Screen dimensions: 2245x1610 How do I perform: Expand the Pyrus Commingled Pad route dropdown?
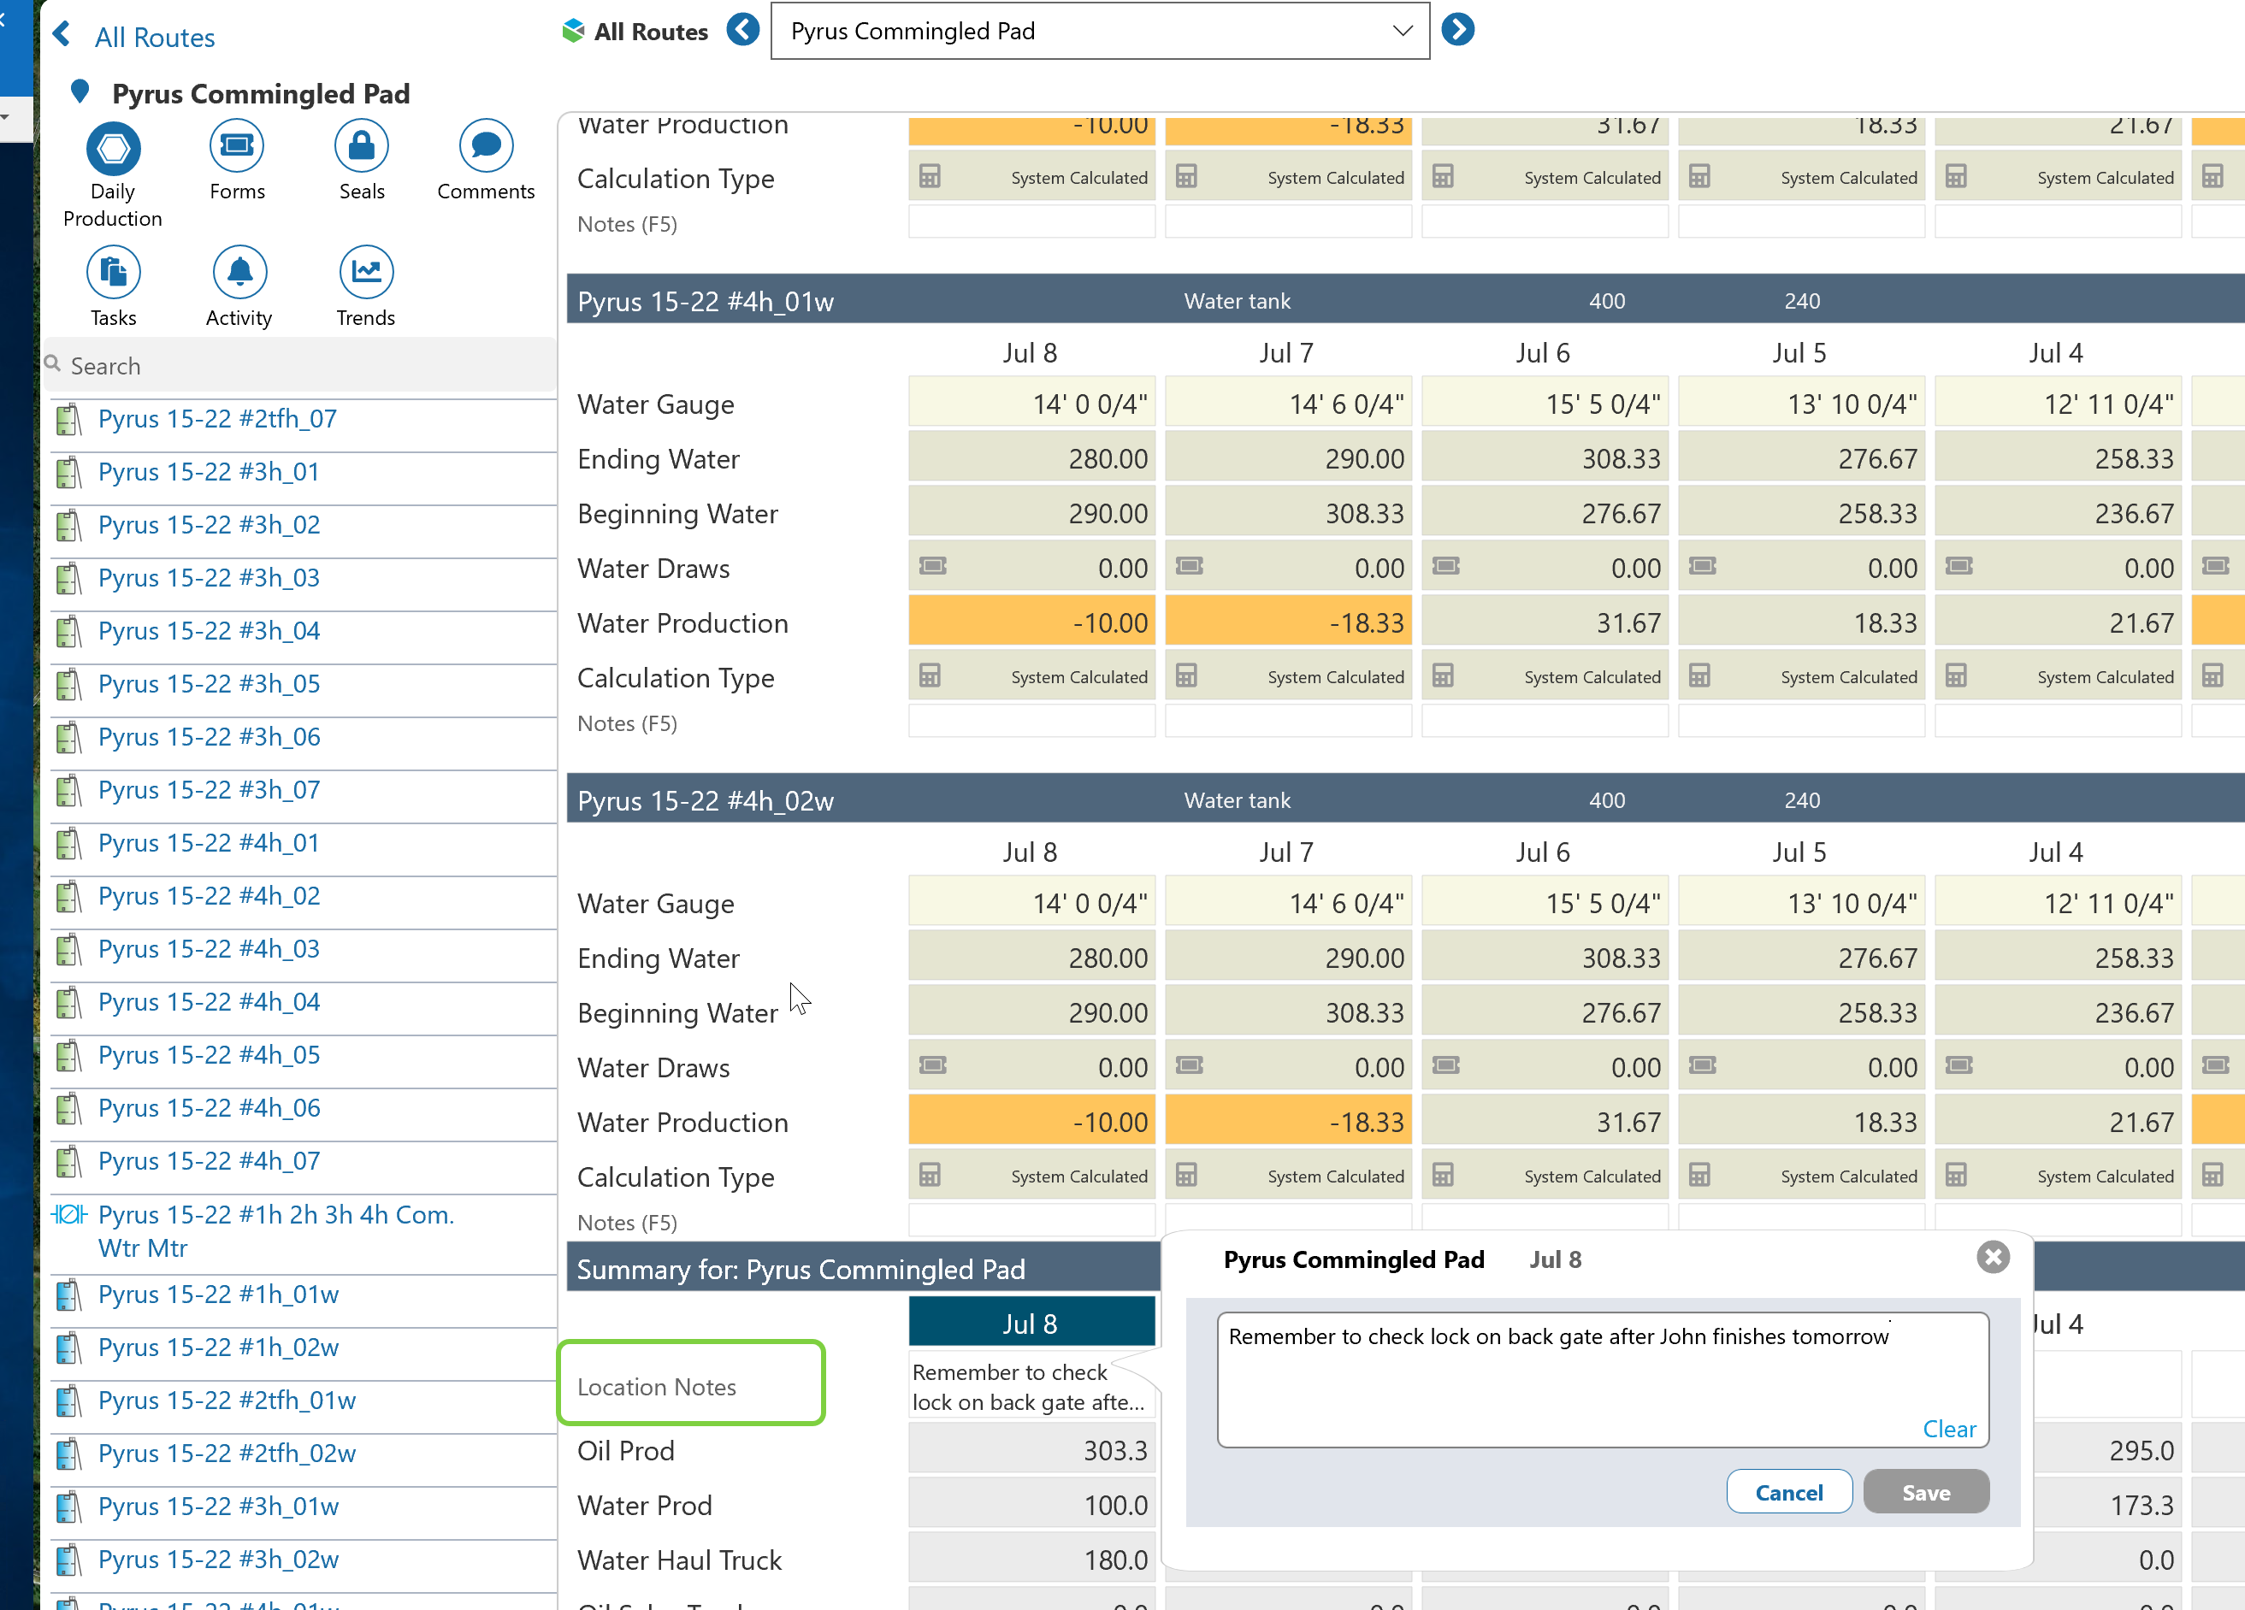[1401, 31]
